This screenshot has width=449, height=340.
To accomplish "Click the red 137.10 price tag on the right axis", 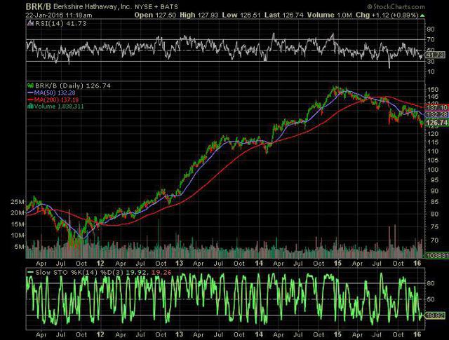I will (437, 108).
